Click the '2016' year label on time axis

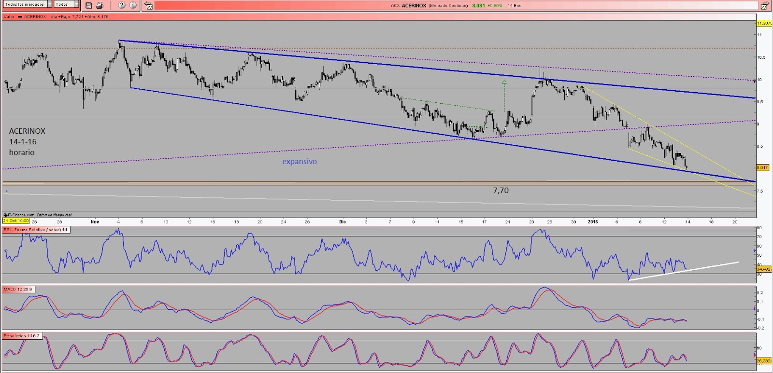click(593, 222)
